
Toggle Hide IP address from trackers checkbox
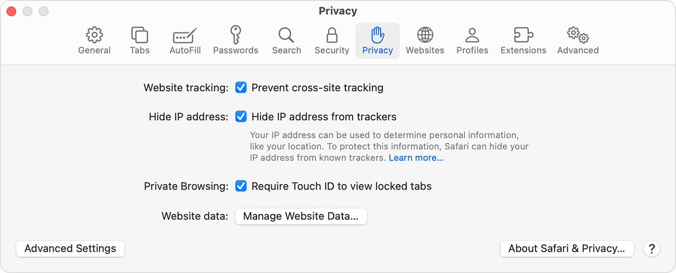point(241,117)
